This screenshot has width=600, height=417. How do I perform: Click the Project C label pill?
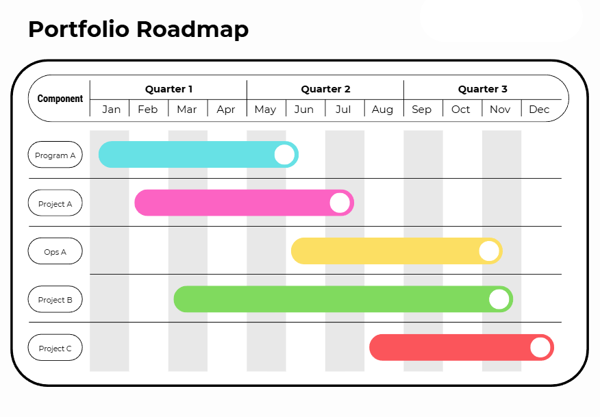coord(55,348)
